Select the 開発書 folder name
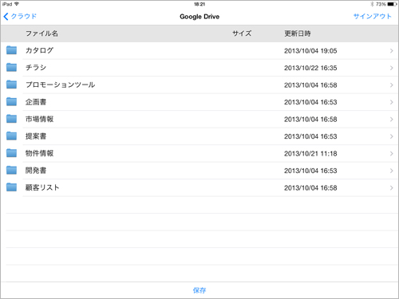This screenshot has height=299, width=399. (36, 171)
